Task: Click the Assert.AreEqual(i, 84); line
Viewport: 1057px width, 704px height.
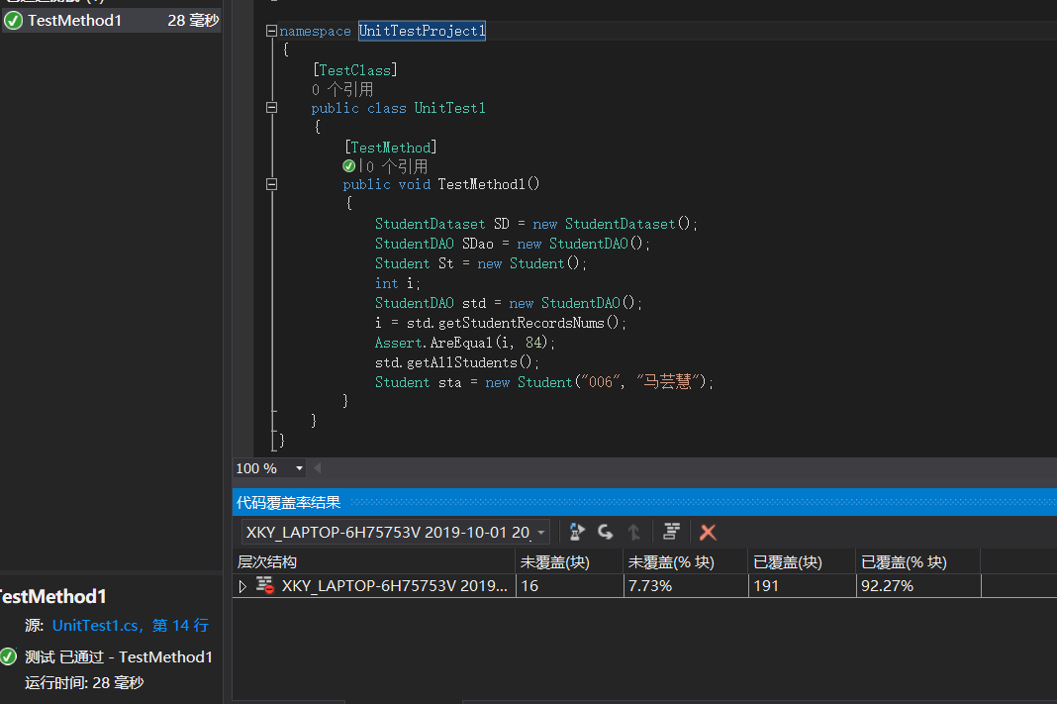Action: [464, 343]
